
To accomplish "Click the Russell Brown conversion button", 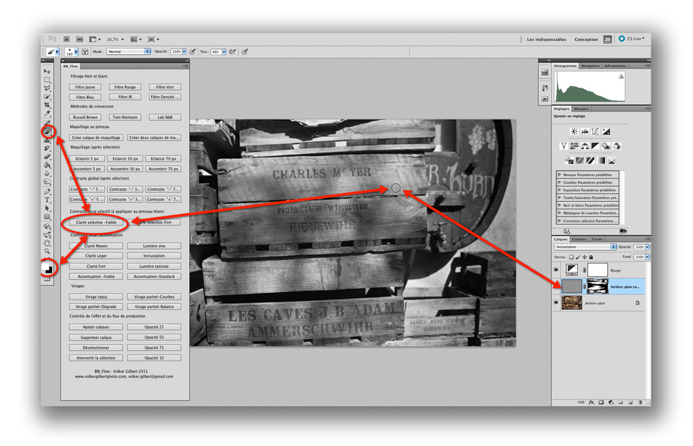I will point(85,117).
